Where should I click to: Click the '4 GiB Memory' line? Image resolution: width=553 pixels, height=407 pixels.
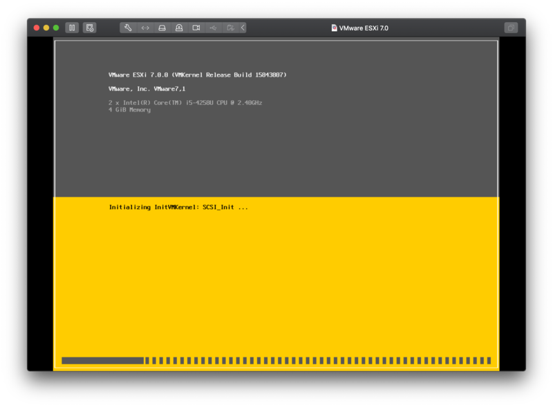click(x=129, y=110)
